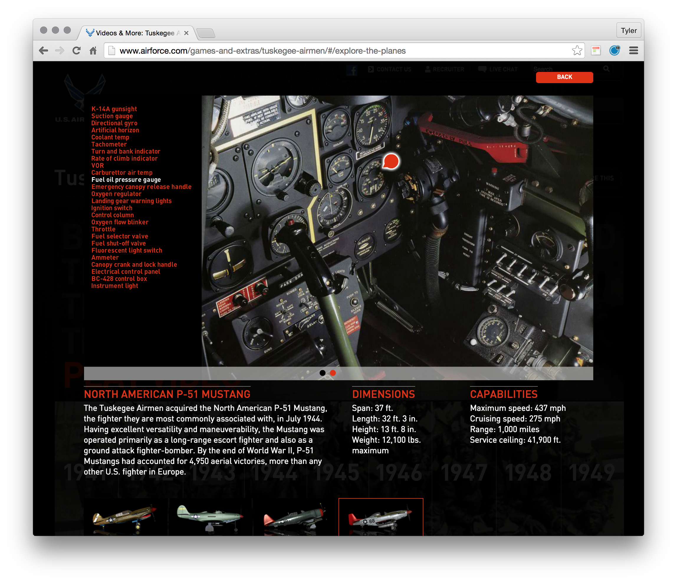
Task: Select VOR item
Action: tap(97, 166)
